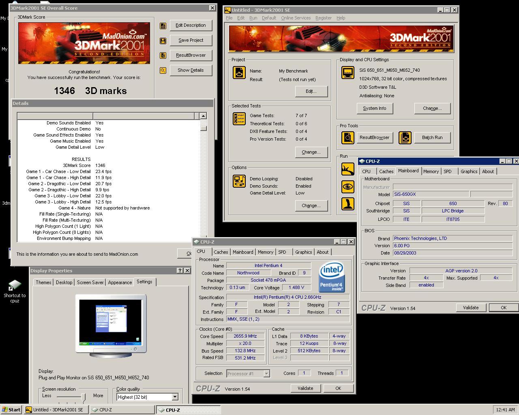Click the joystick game icon in Run section
Viewport: 519px width, 415px height.
(348, 203)
